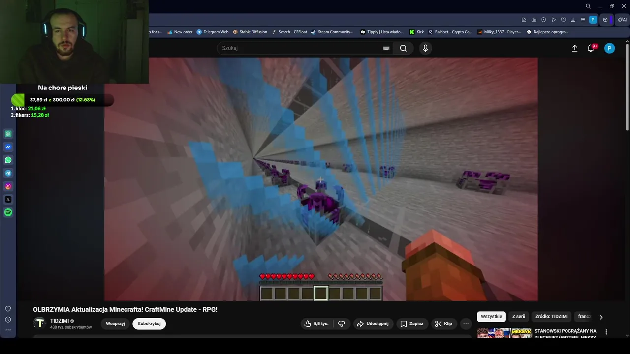Open Spotify player in the browser sidebar
Viewport: 630px width, 354px height.
pyautogui.click(x=8, y=212)
